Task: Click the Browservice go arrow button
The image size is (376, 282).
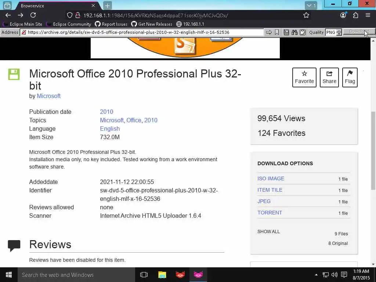Action: (269, 32)
